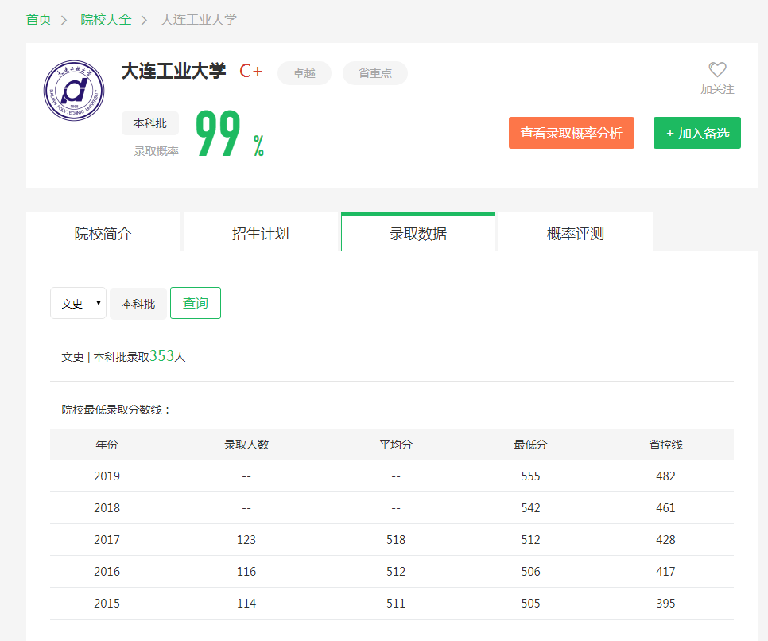Image resolution: width=768 pixels, height=641 pixels.
Task: Click the 本科批 filter button beside dropdown
Action: point(138,304)
